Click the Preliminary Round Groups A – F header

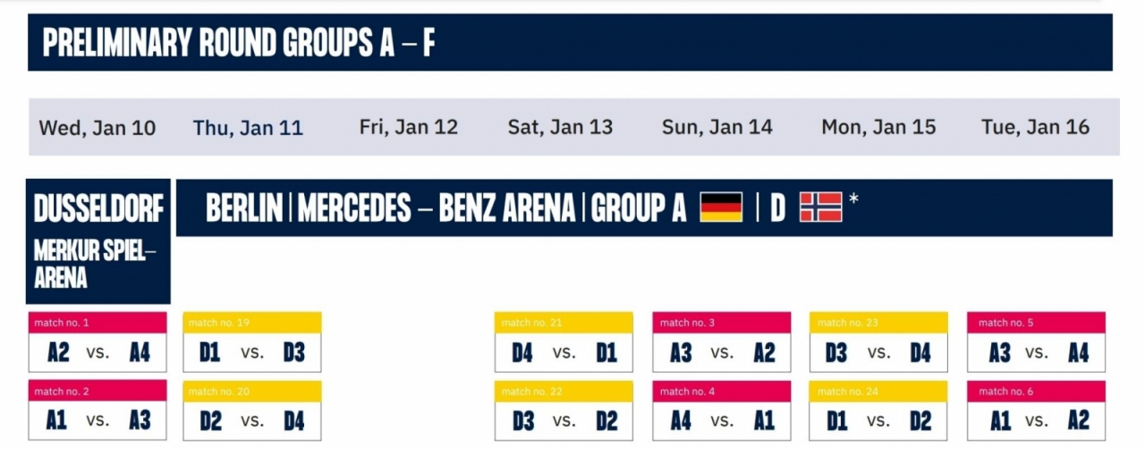point(570,42)
